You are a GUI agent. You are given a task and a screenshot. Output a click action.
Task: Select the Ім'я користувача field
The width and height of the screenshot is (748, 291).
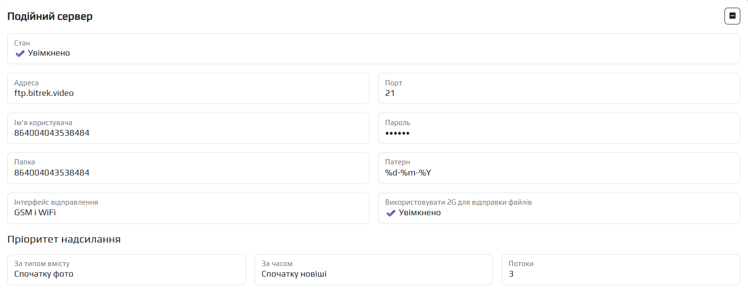tap(188, 133)
